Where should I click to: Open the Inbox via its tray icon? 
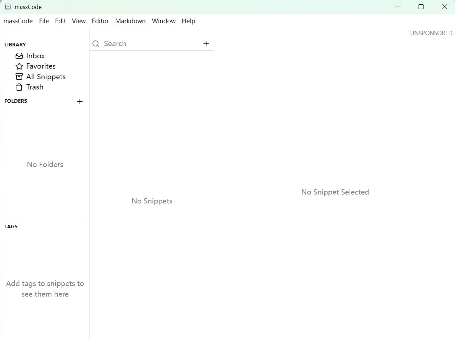[x=19, y=56]
